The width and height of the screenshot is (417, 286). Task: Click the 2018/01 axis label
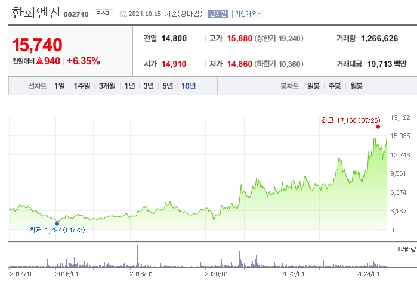[x=141, y=274]
